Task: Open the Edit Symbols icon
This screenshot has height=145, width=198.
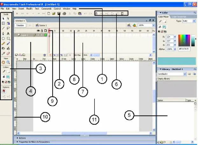Action: coord(135,25)
